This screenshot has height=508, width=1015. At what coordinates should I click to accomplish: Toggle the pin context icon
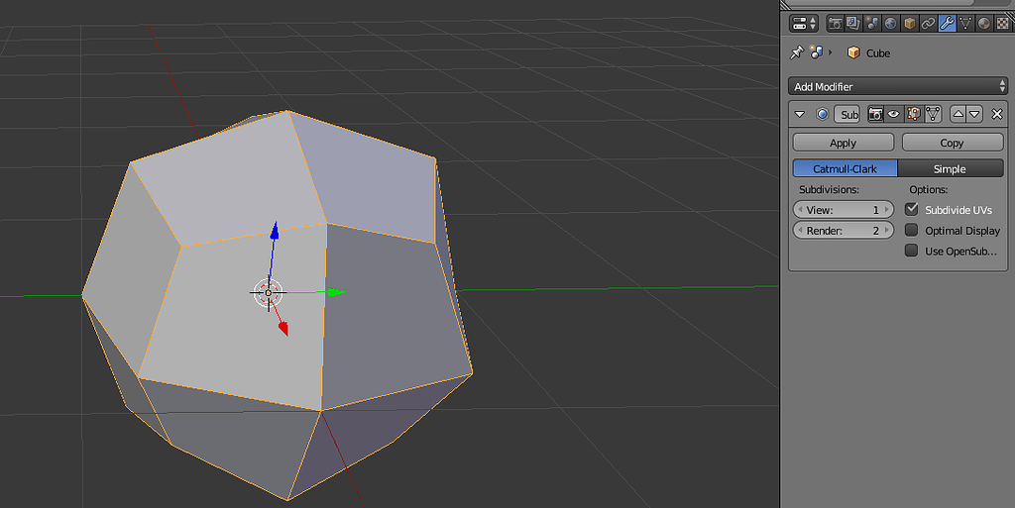797,52
